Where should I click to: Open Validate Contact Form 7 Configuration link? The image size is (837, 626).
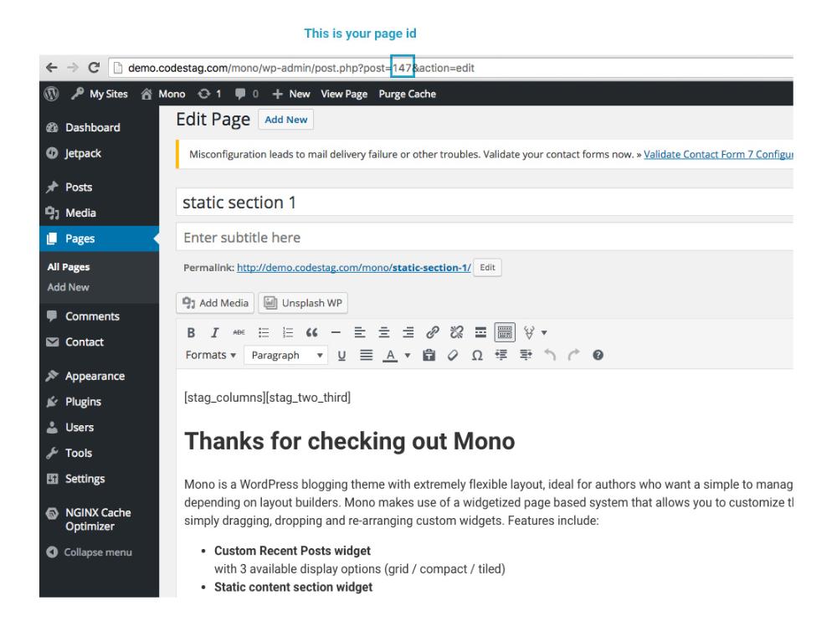[x=718, y=154]
